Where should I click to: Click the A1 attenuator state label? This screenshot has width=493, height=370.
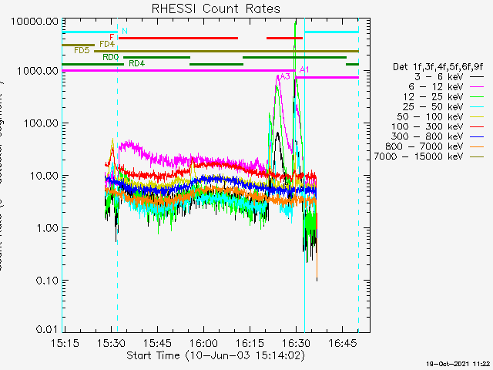[304, 69]
